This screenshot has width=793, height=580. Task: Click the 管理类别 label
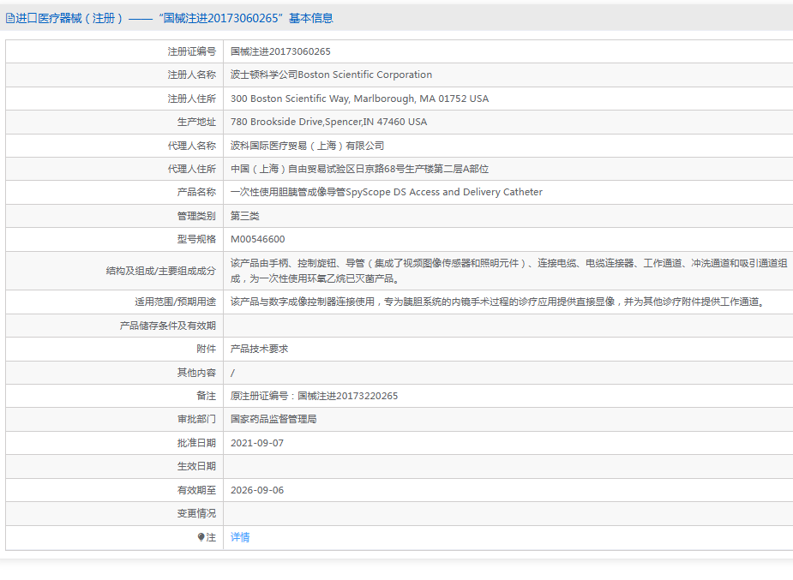196,216
